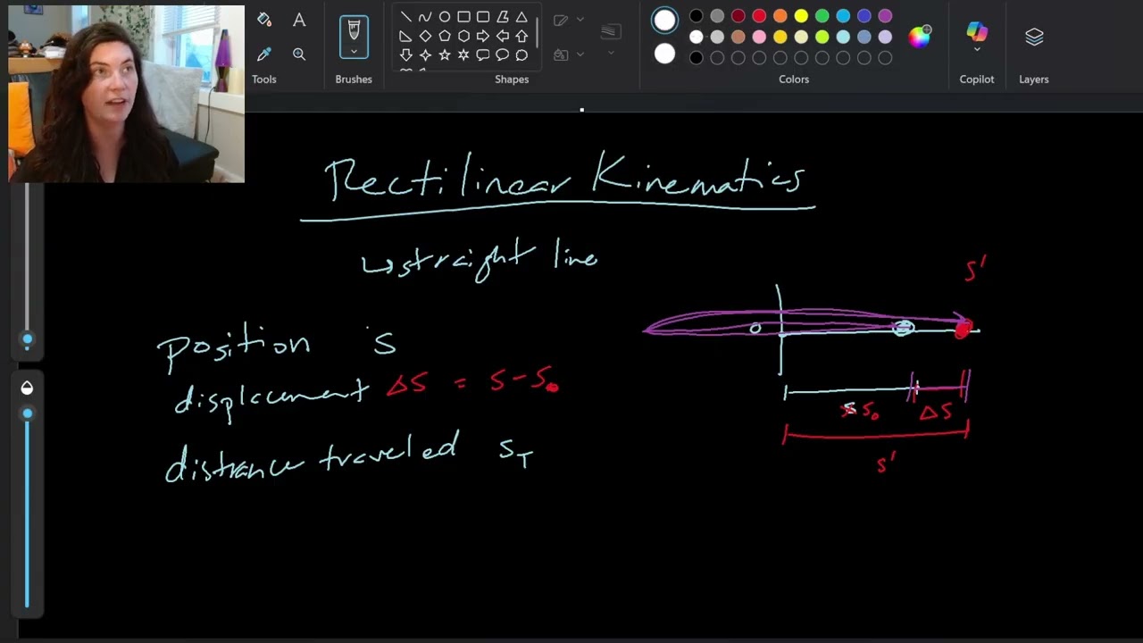Image resolution: width=1143 pixels, height=643 pixels.
Task: Pick the turquoise blue color swatch
Action: (843, 16)
